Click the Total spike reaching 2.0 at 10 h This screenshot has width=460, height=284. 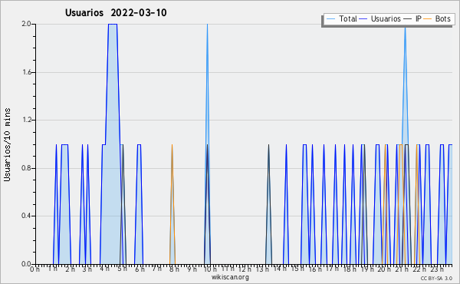(208, 84)
